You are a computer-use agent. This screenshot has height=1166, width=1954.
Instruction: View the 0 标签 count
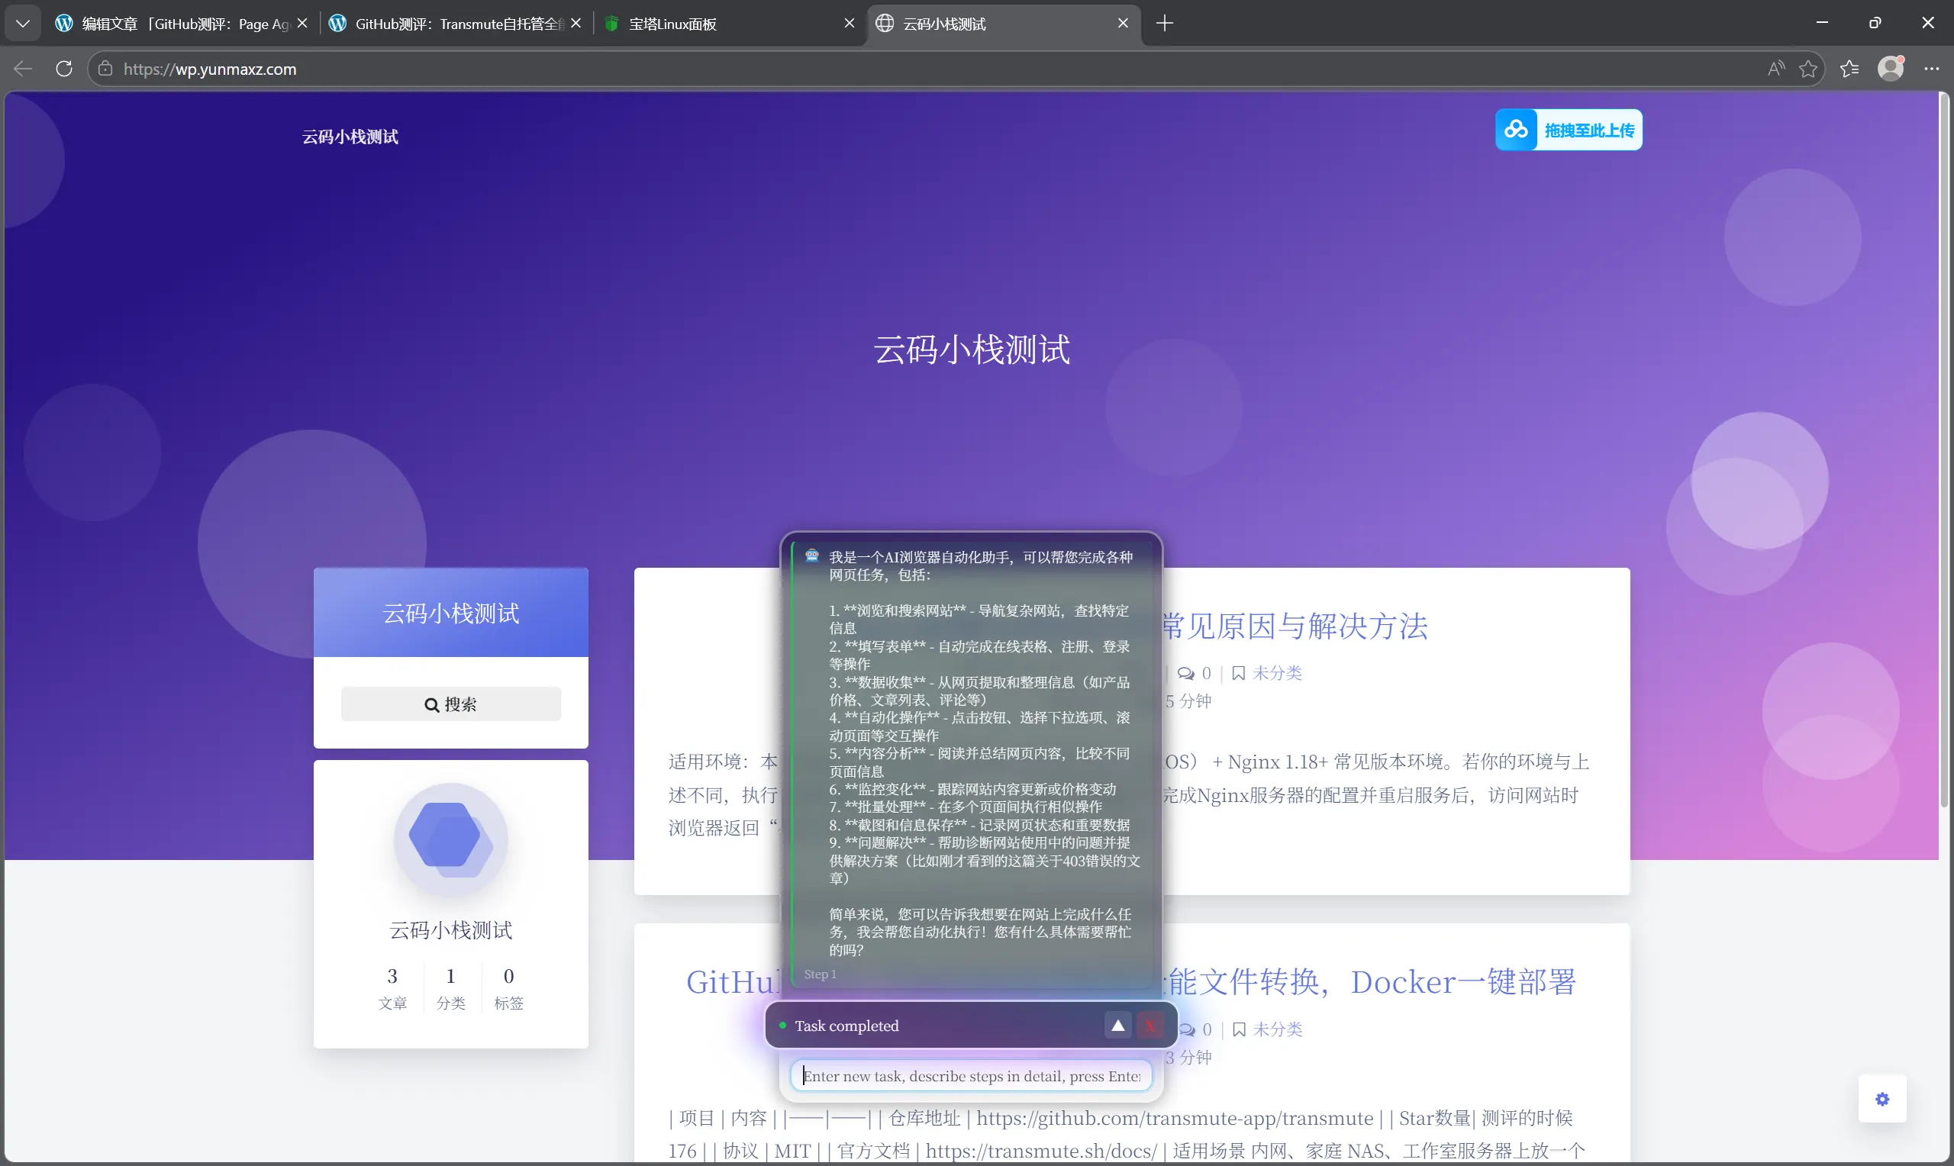(x=508, y=988)
